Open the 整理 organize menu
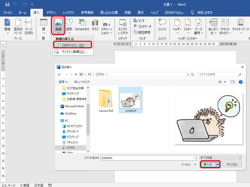Viewport: 250px width, 187px height. [x=63, y=82]
